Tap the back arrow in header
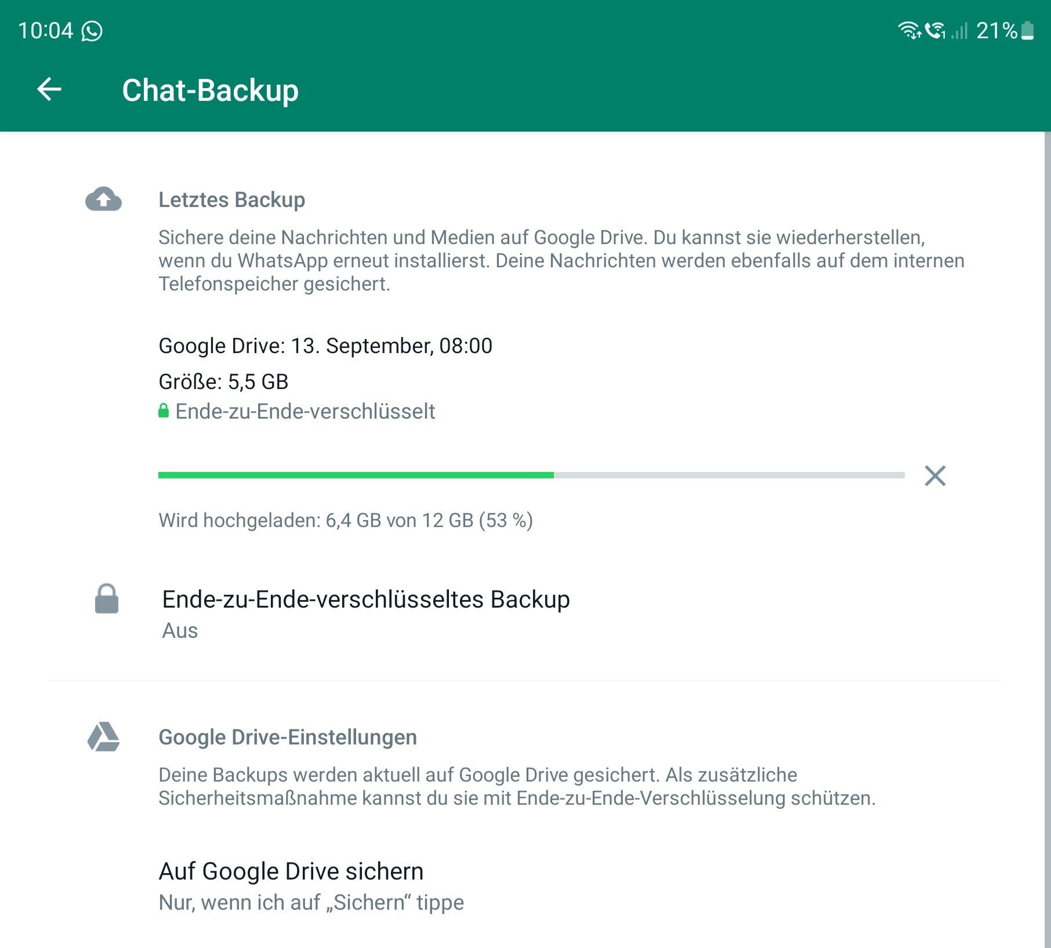The height and width of the screenshot is (948, 1051). pyautogui.click(x=49, y=89)
